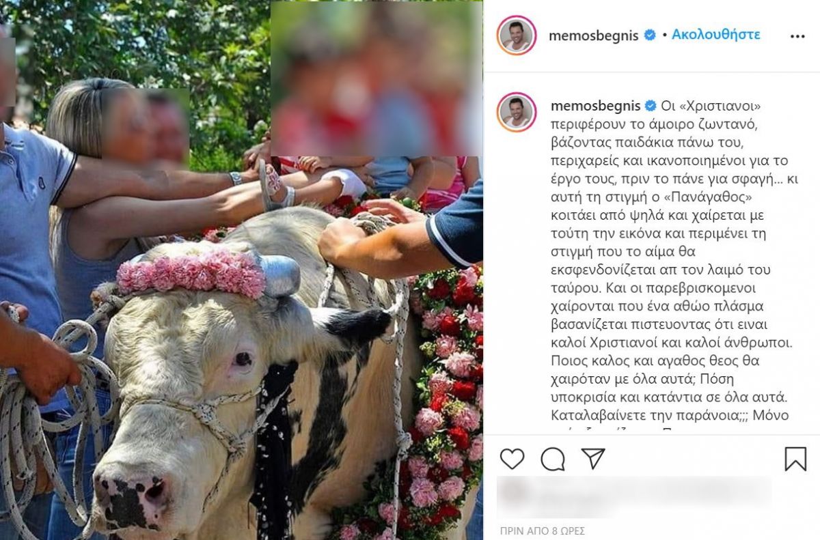Viewport: 820px width, 540px height.
Task: Open the three-dot more options menu
Action: (797, 36)
